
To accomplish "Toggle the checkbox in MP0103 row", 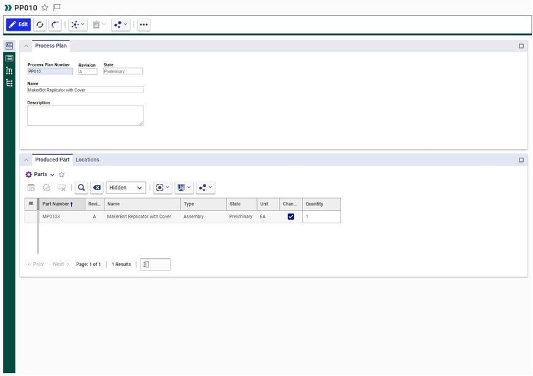I will click(291, 217).
